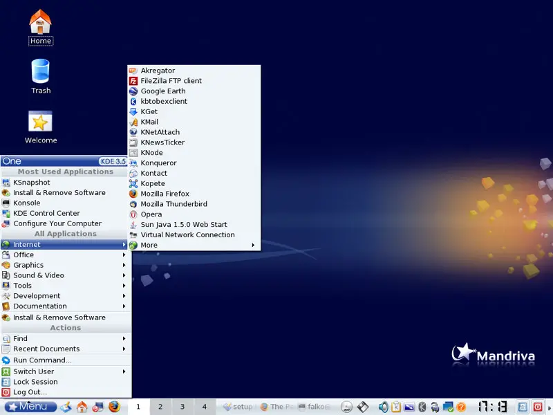Expand the More submenu
This screenshot has width=553, height=415.
tap(194, 245)
